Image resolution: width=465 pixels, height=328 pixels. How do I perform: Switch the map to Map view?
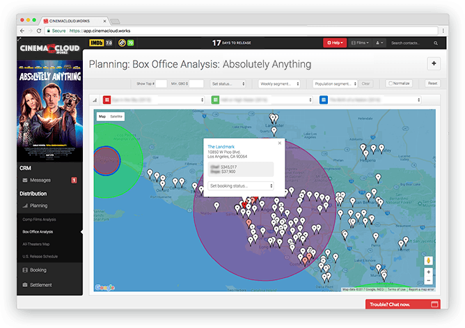102,117
